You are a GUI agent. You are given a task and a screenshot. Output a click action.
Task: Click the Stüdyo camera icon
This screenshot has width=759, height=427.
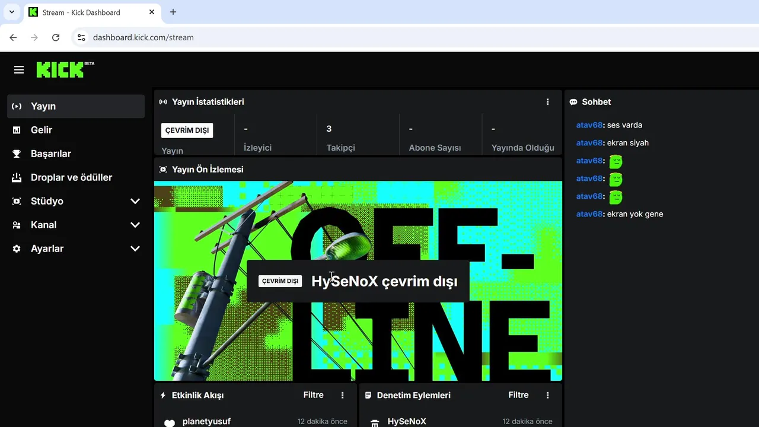[17, 201]
